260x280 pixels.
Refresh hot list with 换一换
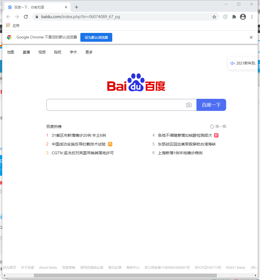[218, 127]
